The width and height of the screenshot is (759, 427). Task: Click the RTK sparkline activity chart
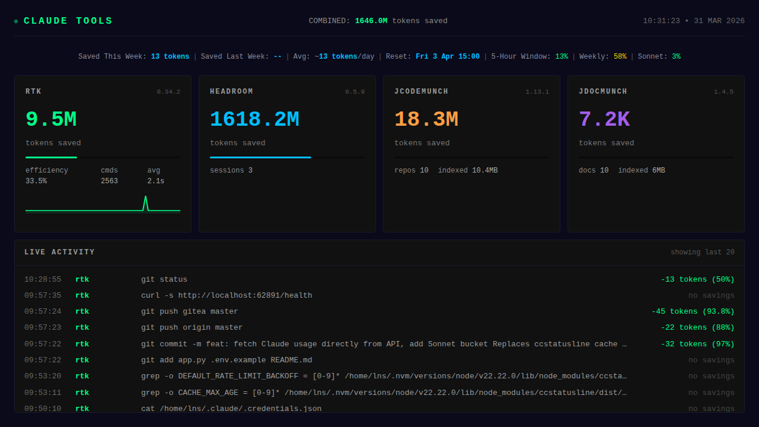click(103, 203)
